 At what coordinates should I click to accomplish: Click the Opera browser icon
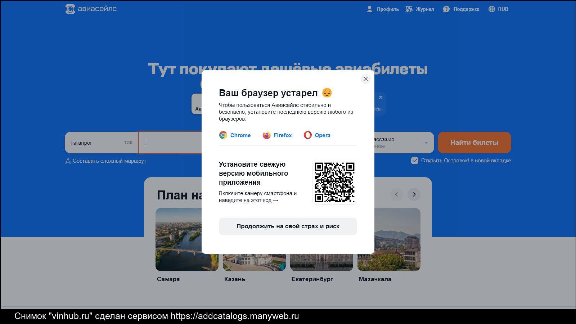click(x=308, y=135)
